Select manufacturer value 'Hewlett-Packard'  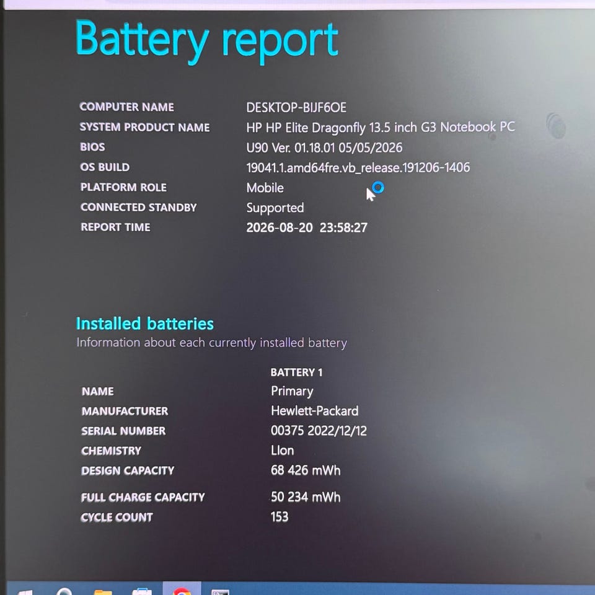pyautogui.click(x=314, y=411)
